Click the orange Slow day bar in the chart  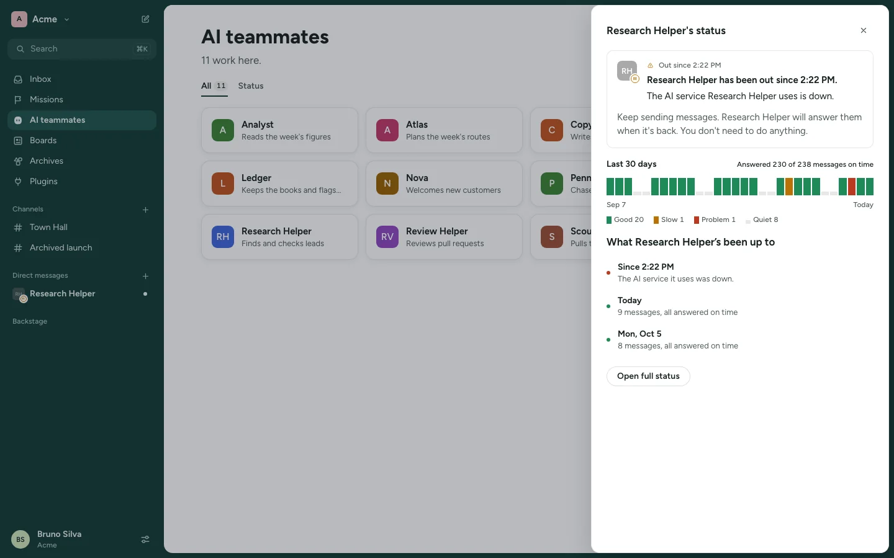pyautogui.click(x=789, y=187)
